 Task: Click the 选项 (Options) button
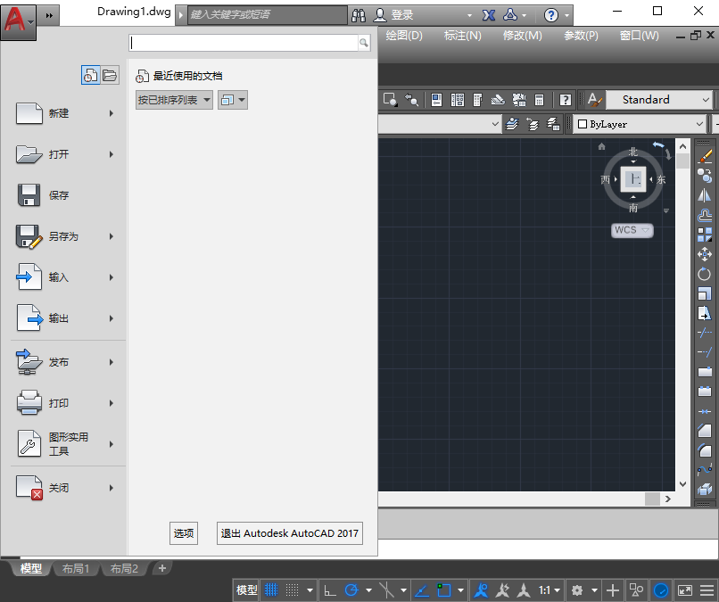coord(184,533)
